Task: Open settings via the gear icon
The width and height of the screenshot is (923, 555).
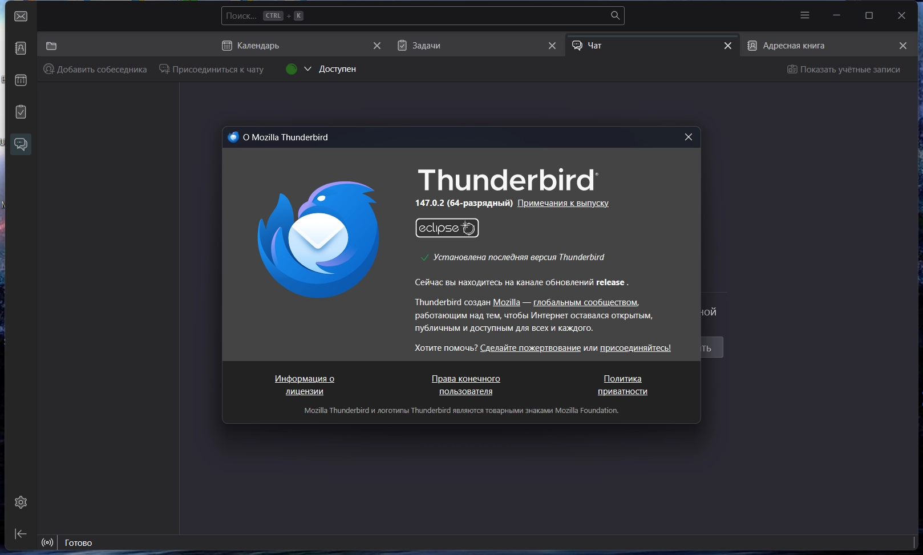Action: pyautogui.click(x=21, y=502)
